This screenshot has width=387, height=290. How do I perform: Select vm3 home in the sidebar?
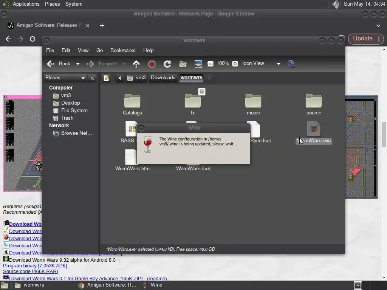point(62,96)
